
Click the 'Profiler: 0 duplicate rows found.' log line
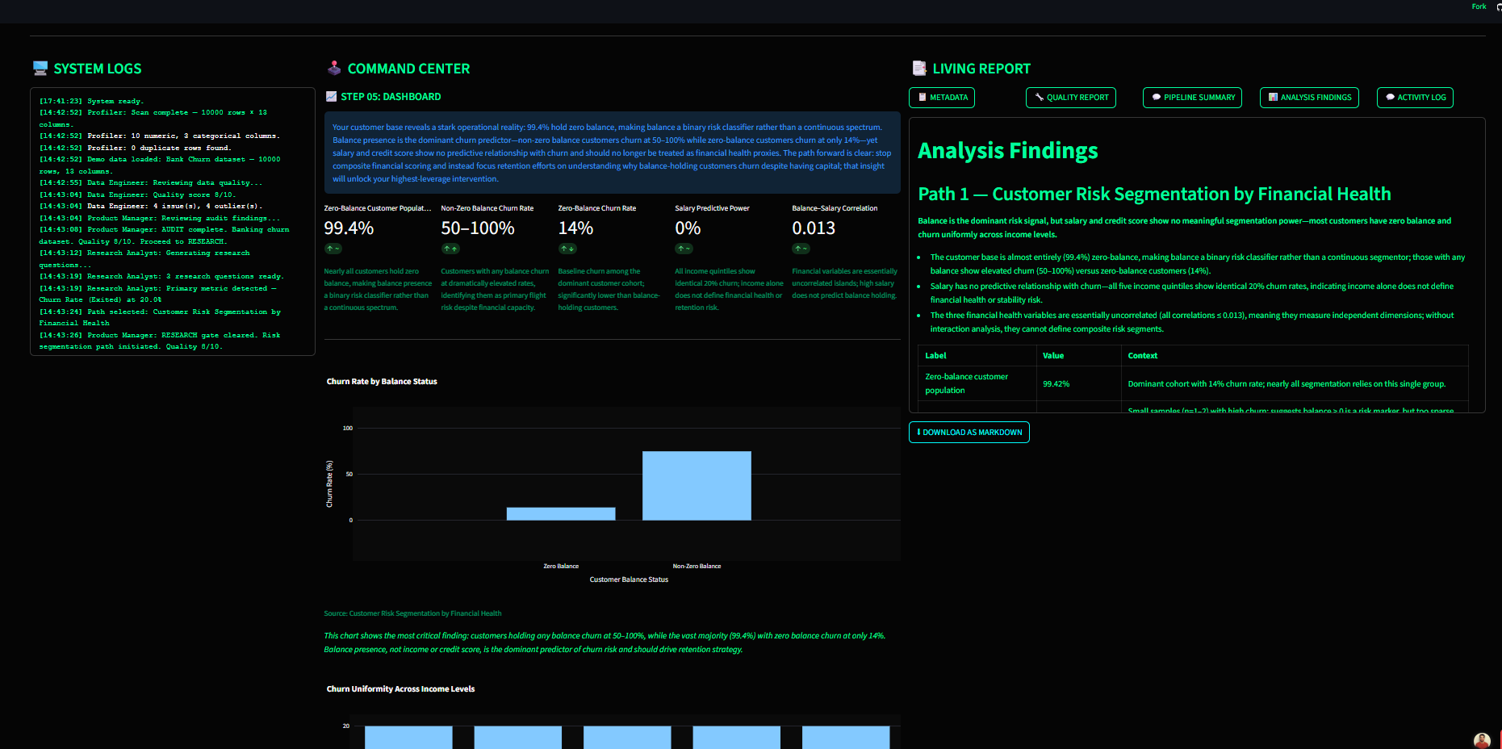[135, 148]
